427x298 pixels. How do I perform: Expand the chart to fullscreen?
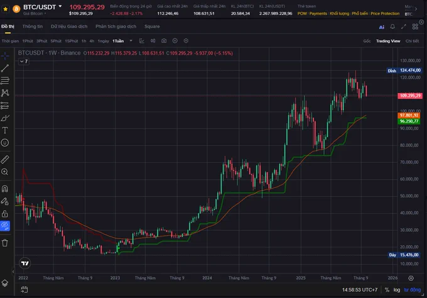pos(404,26)
